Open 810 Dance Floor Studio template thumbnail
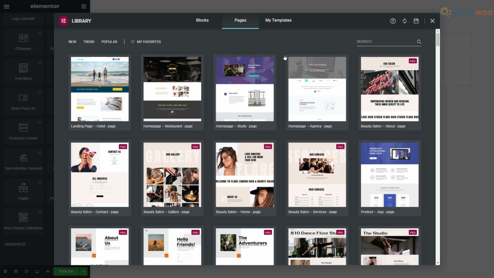 (317, 247)
